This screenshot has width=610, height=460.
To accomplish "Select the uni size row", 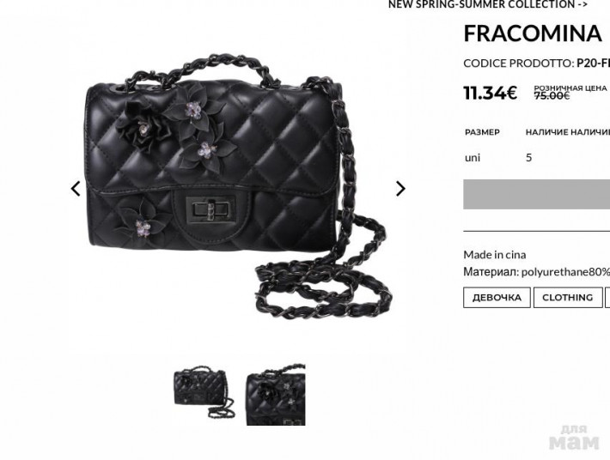I will pyautogui.click(x=536, y=158).
